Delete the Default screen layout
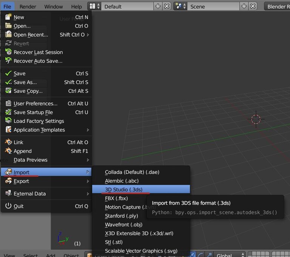Image resolution: width=290 pixels, height=257 pixels. pyautogui.click(x=167, y=6)
